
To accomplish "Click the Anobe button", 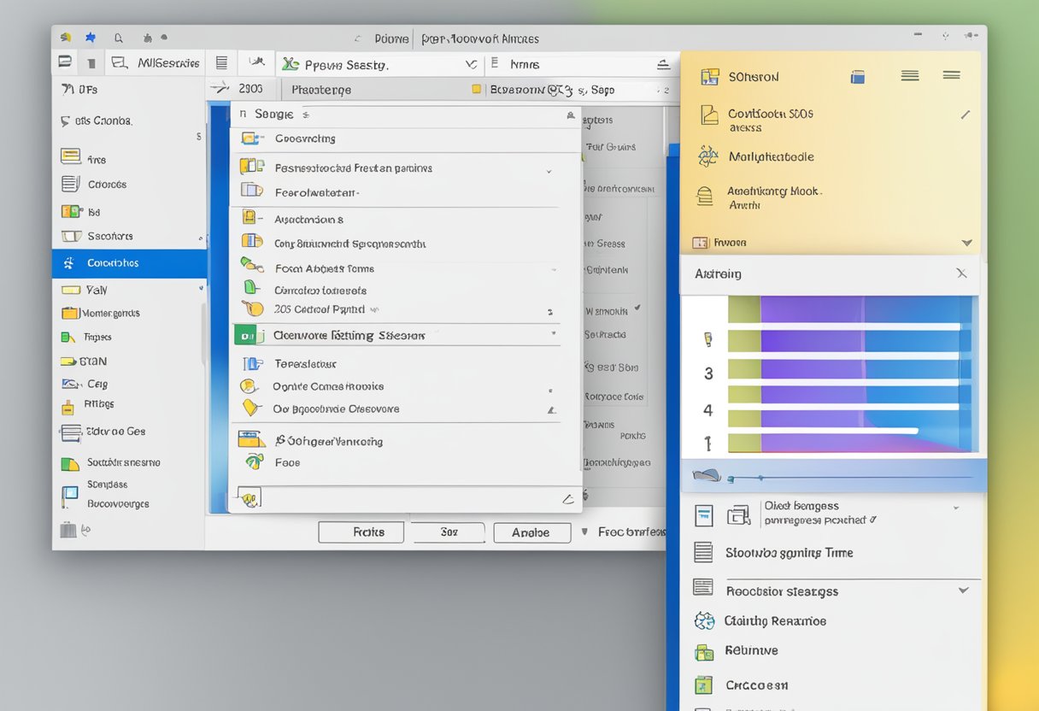I will [x=531, y=532].
